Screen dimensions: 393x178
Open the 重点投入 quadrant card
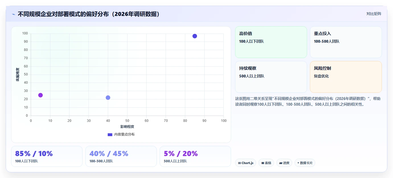click(x=346, y=42)
